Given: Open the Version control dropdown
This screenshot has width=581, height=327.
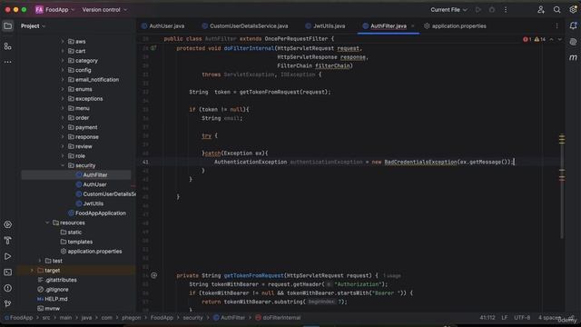Looking at the screenshot, I should tap(104, 10).
